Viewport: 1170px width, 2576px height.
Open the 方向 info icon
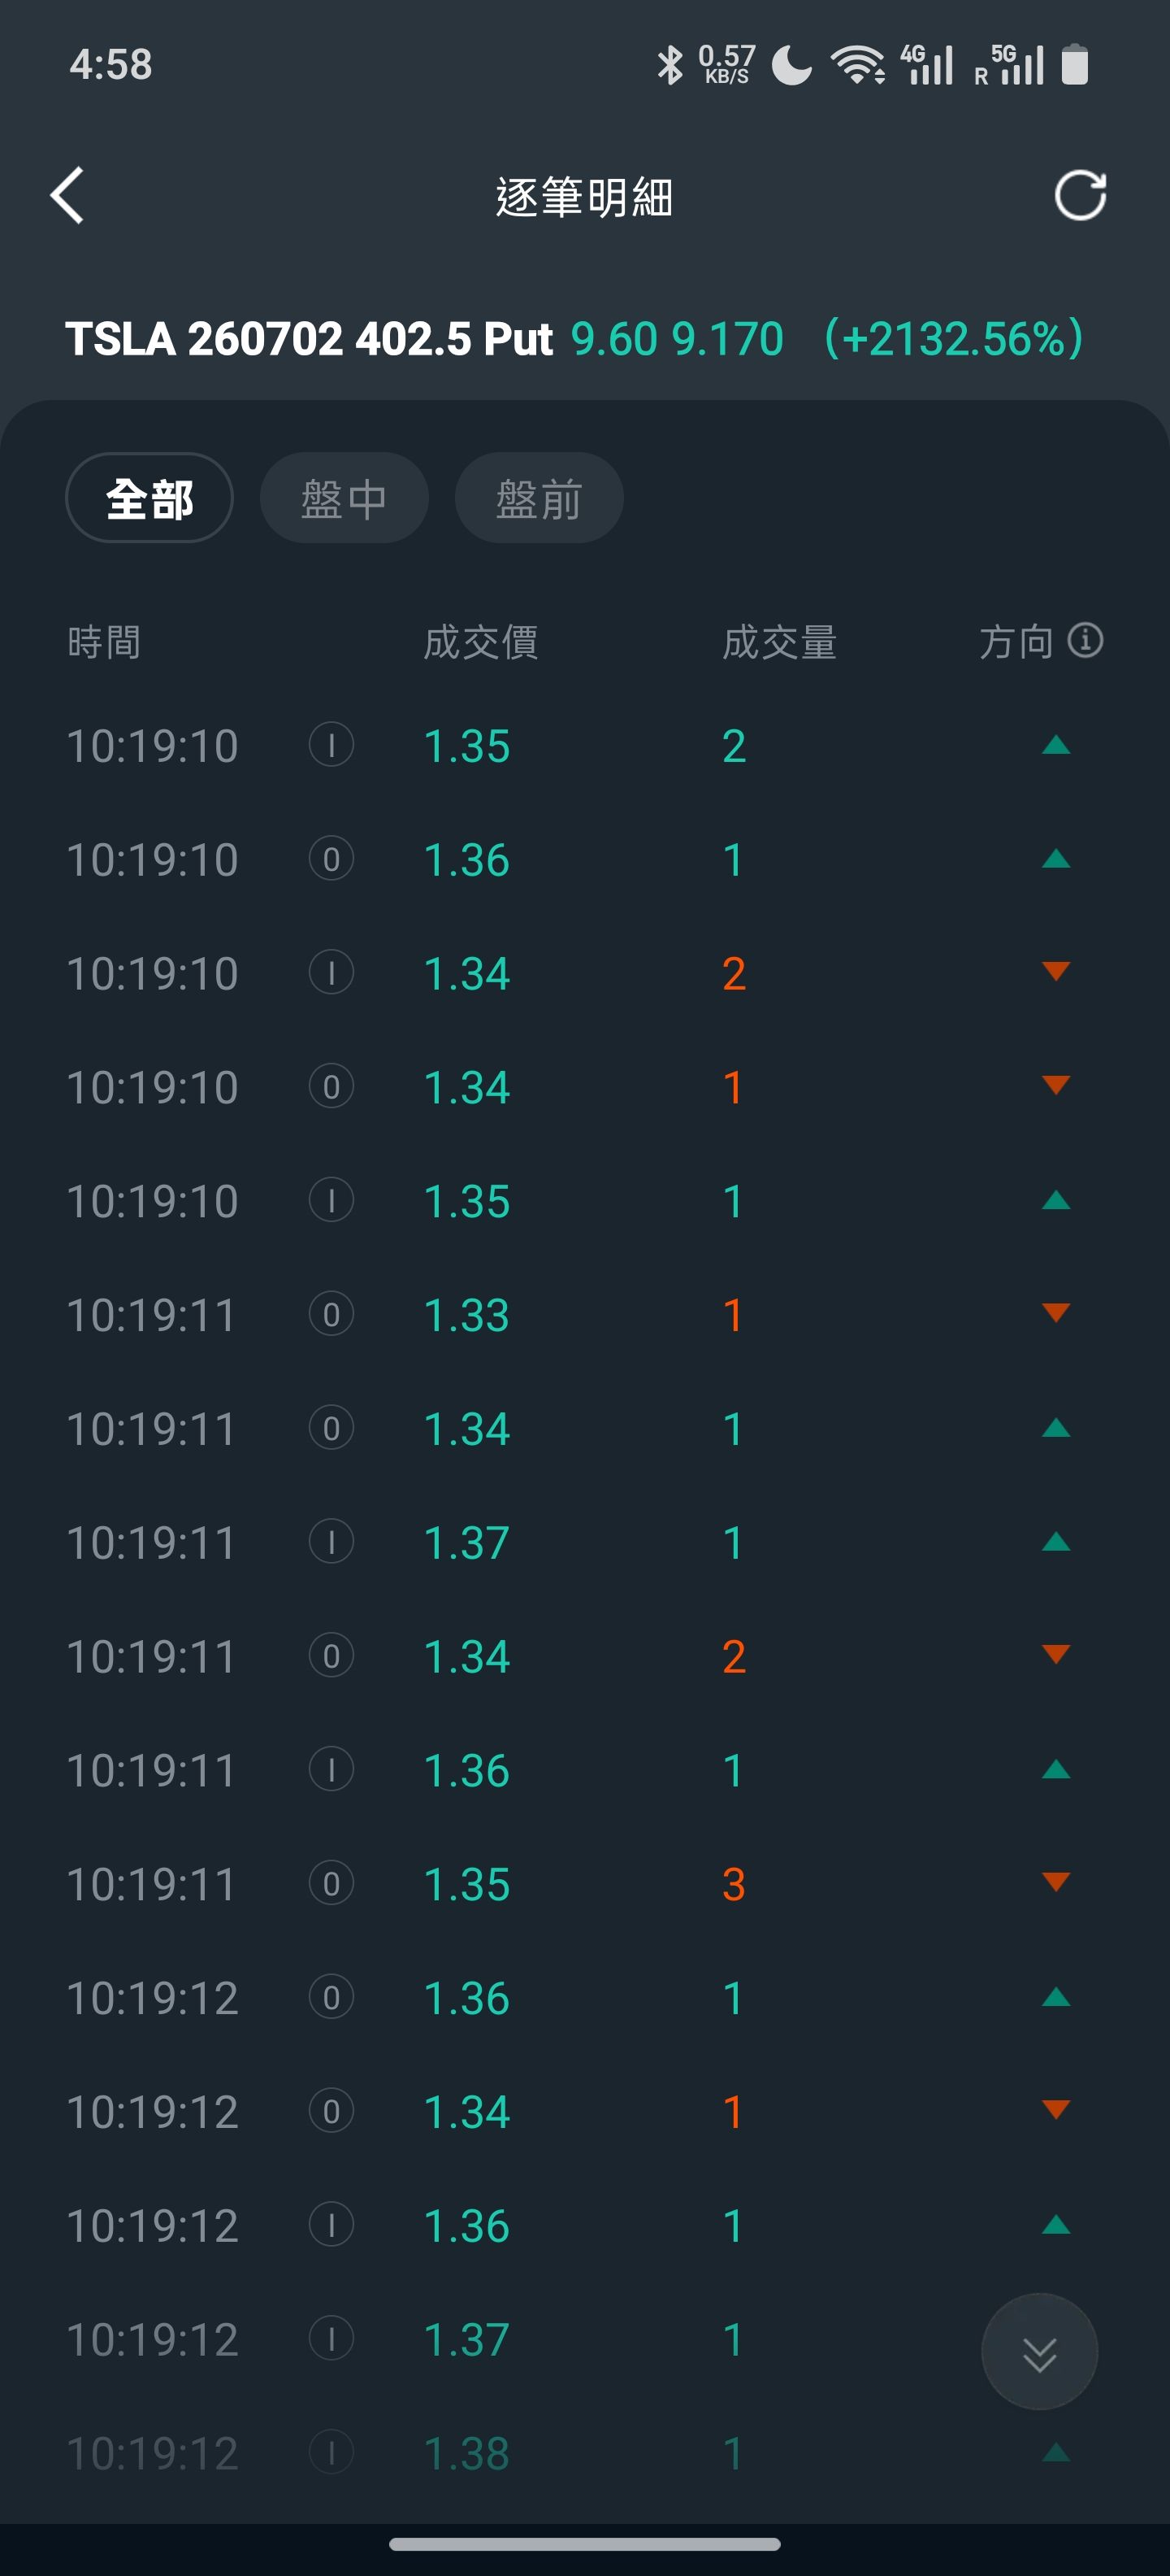1085,640
